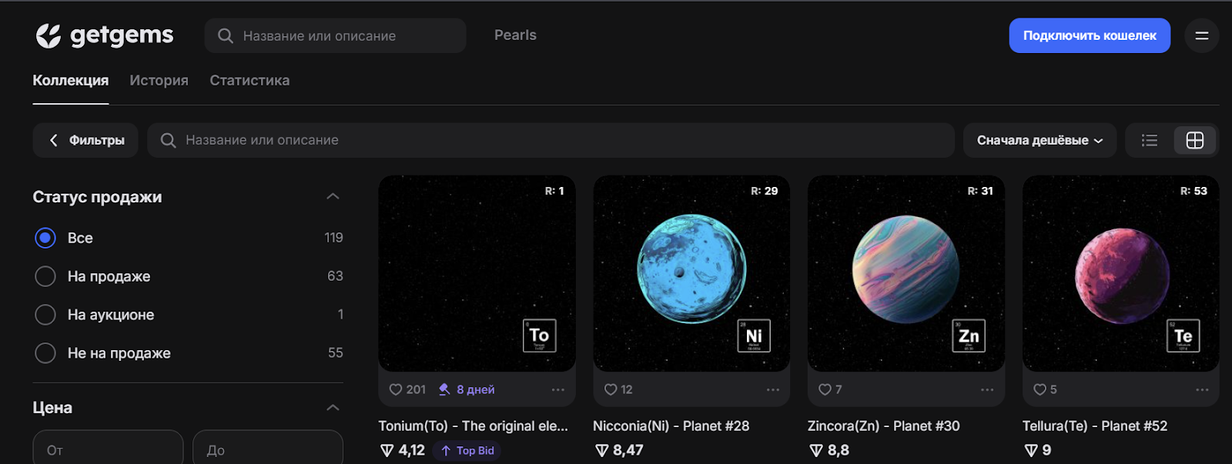This screenshot has height=464, width=1232.
Task: Like Tellura(Te) Planet #52 heart
Action: pyautogui.click(x=1039, y=389)
